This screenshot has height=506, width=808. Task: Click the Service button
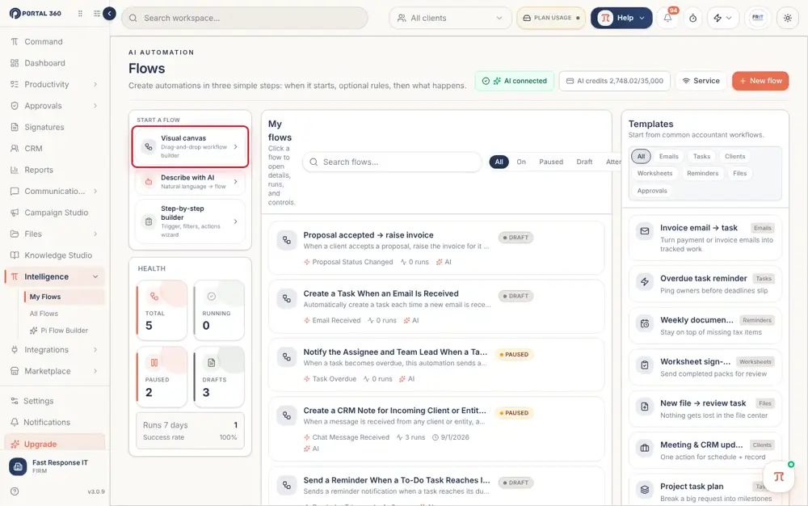[x=701, y=81]
